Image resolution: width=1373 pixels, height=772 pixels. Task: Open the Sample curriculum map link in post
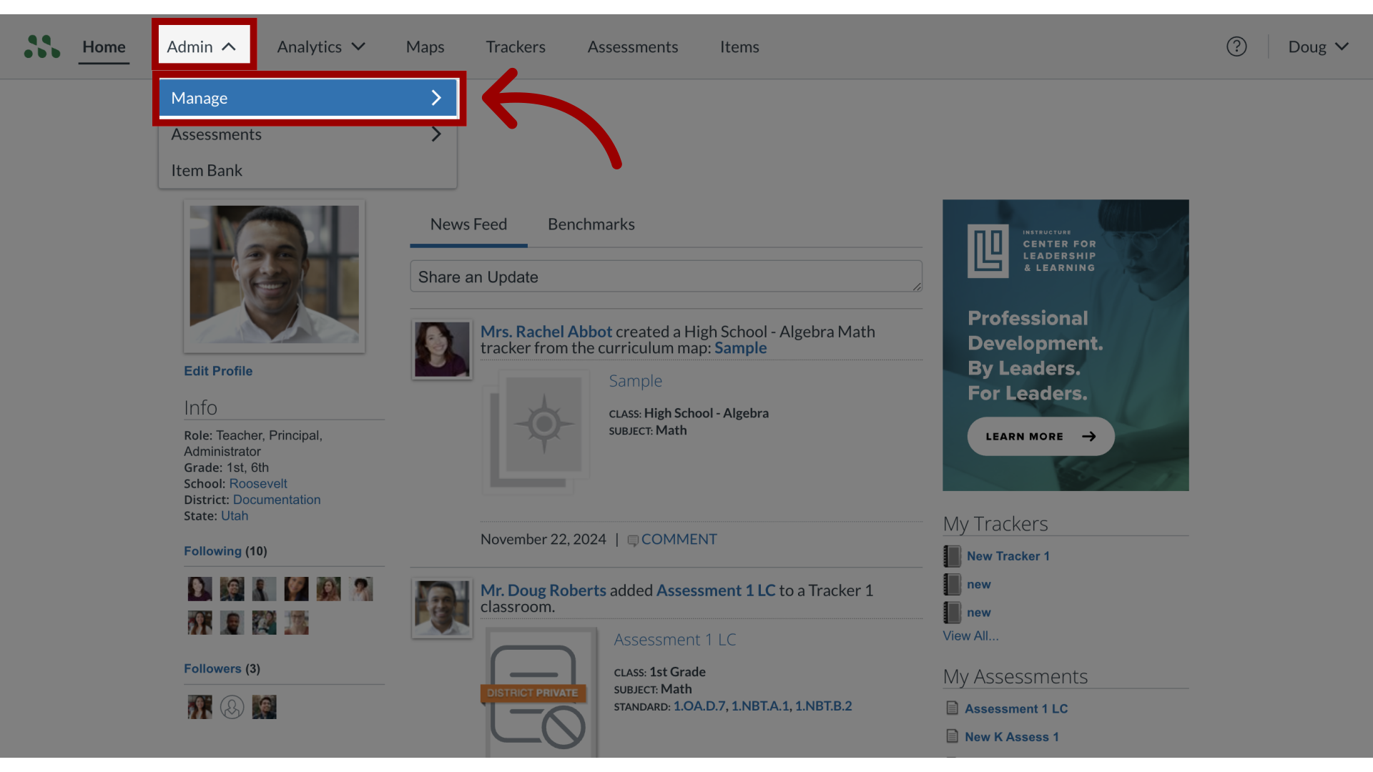741,348
